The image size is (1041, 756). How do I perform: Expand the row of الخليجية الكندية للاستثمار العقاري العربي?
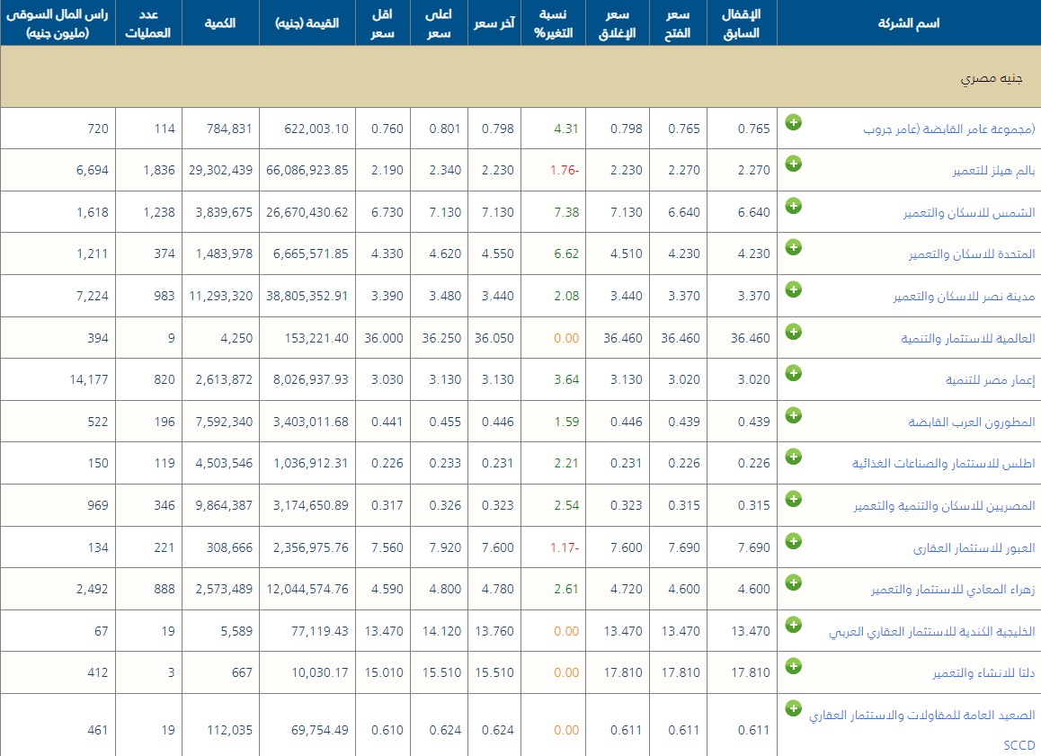[794, 625]
